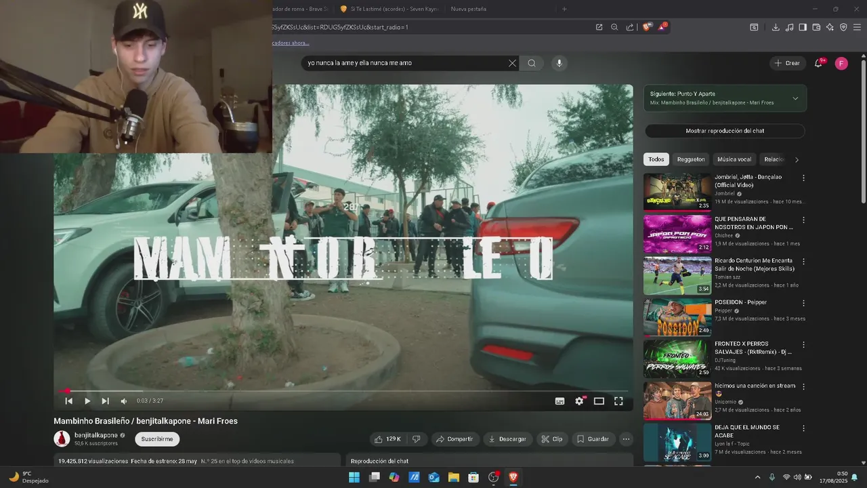This screenshot has height=488, width=867.
Task: Open more actions menu beside Guardar
Action: point(626,439)
